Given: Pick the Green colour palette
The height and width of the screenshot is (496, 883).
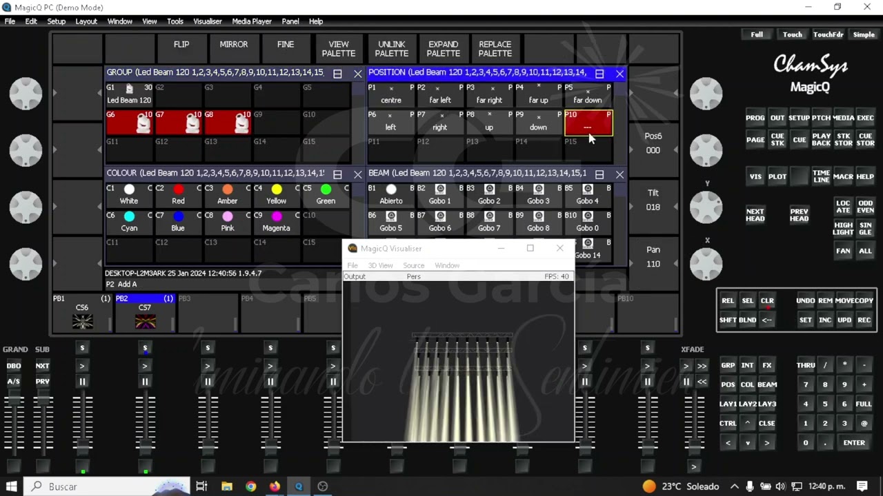Looking at the screenshot, I should point(326,194).
